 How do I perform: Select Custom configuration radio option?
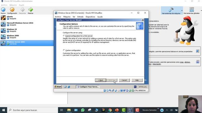click(64, 50)
